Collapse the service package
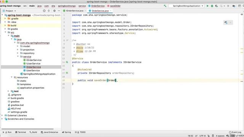This screenshot has width=244, height=137. [x=18, y=57]
